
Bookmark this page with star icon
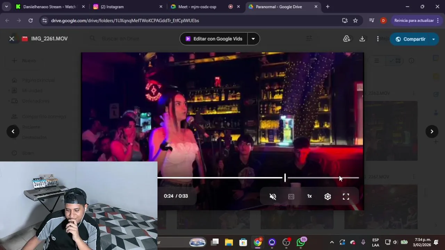pyautogui.click(x=355, y=20)
